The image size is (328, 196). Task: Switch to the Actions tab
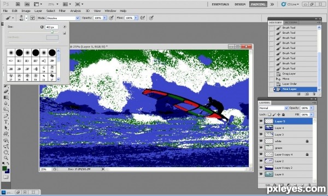click(291, 22)
